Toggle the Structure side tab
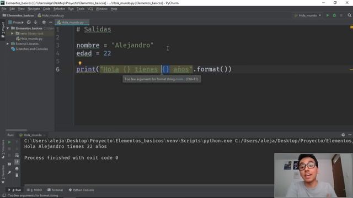 3,149
